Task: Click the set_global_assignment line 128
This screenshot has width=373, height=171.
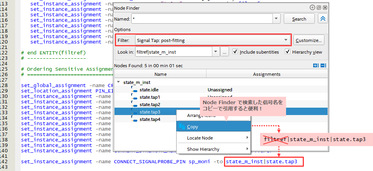Action: pos(67,85)
